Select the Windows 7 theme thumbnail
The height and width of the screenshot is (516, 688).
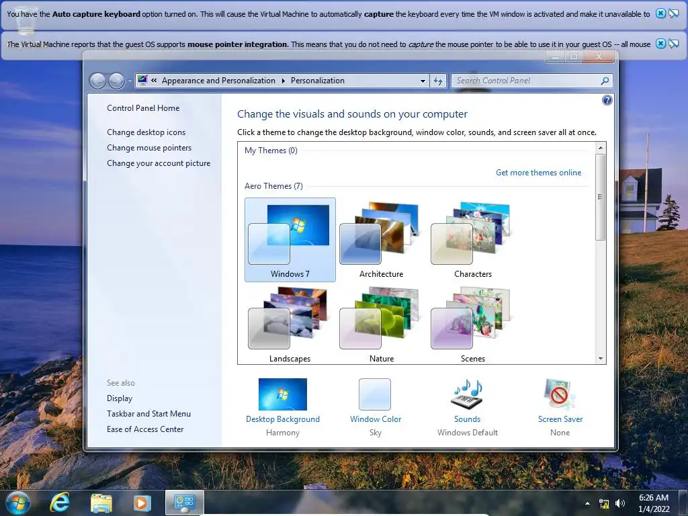pyautogui.click(x=290, y=240)
